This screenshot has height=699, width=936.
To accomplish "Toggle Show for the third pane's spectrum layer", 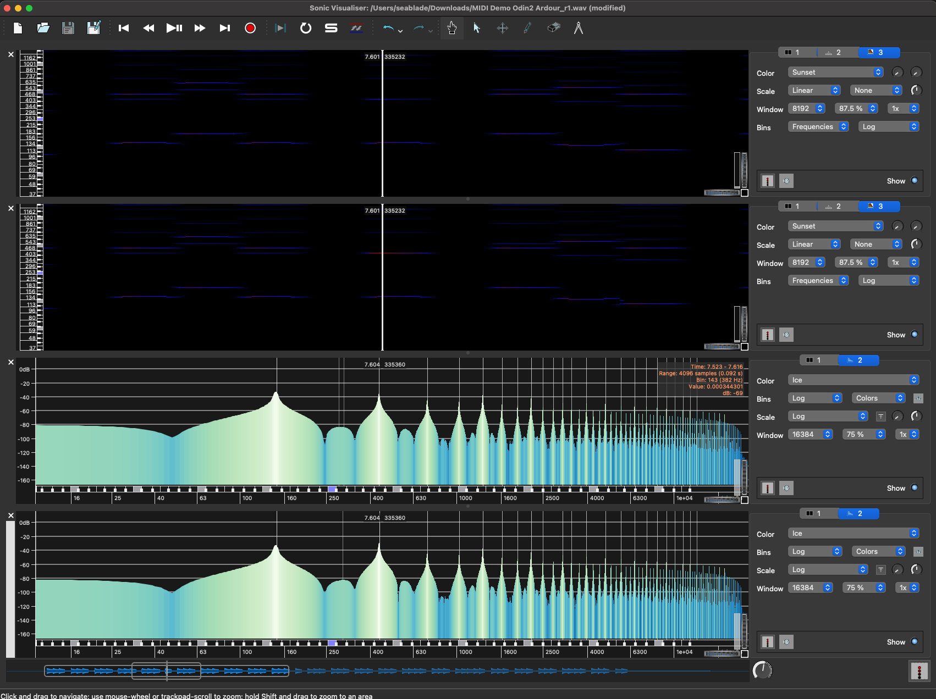I will tap(915, 488).
